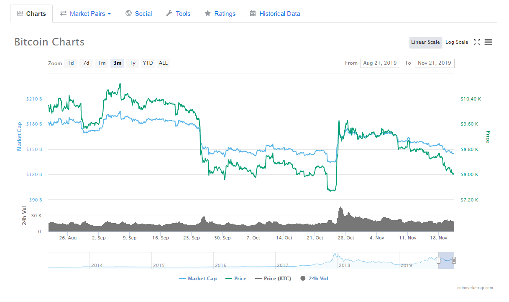Screen dimensions: 509x302
Task: Switch to the Social tab
Action: pos(138,14)
